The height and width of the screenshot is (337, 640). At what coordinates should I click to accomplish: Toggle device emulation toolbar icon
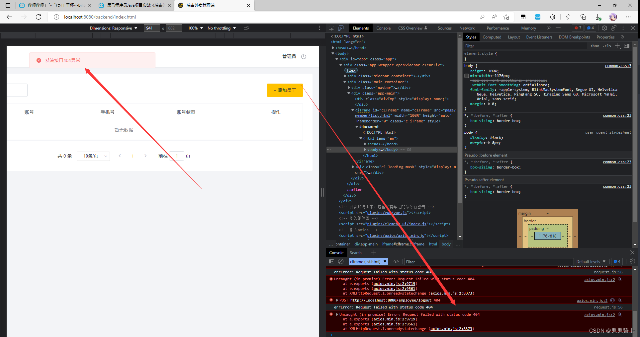pos(341,28)
